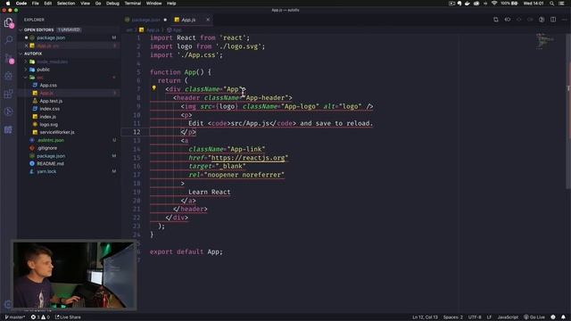
Task: Open the File menu
Action: (x=36, y=4)
